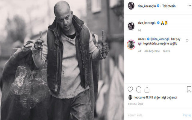The height and width of the screenshot is (120, 192).
Task: Toggle the Takiptesin following status
Action: 169,6
